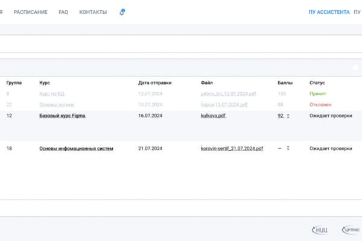362x241 pixels.
Task: Sort by the Курс column header
Action: click(45, 83)
